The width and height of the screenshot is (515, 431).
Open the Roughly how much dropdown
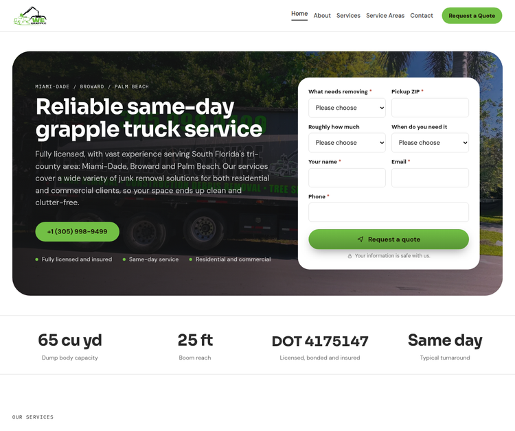pyautogui.click(x=347, y=143)
